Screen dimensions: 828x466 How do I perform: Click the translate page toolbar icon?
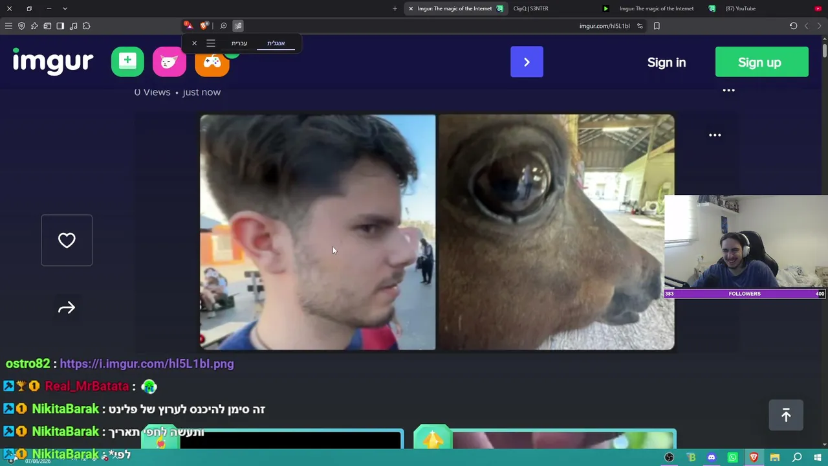click(238, 26)
